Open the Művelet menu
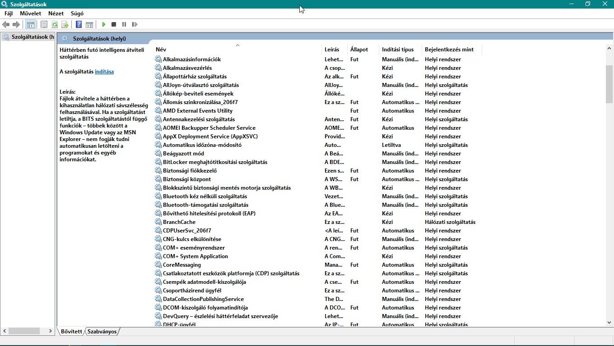 pos(31,14)
